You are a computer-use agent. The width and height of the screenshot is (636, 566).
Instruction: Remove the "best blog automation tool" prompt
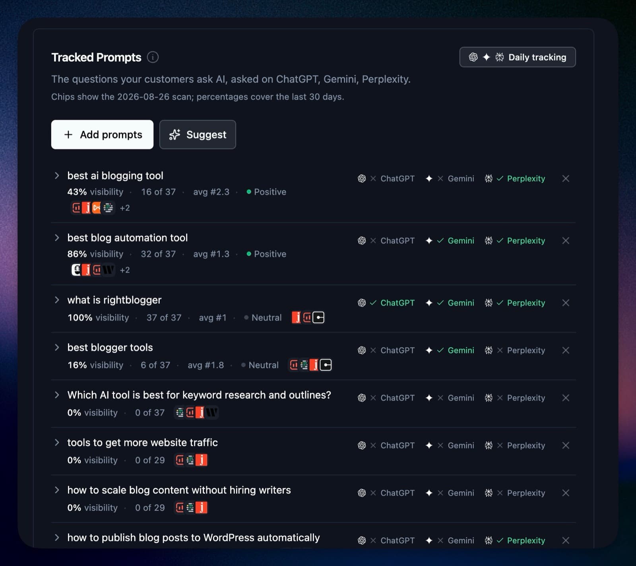tap(566, 241)
